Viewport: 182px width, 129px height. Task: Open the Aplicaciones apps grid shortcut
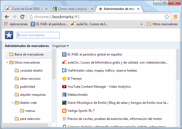(x=16, y=24)
